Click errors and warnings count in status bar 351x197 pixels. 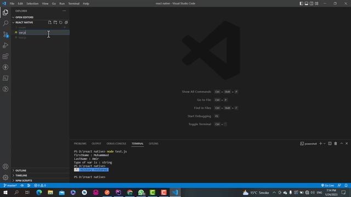(x=40, y=186)
